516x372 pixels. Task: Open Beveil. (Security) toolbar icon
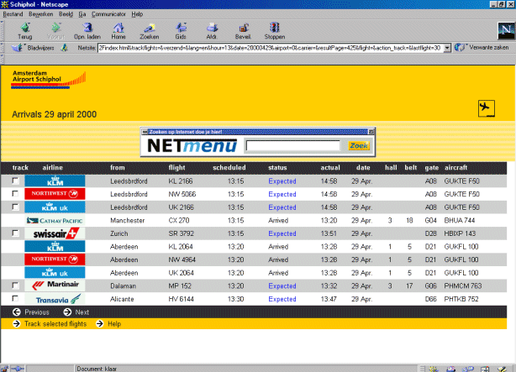[x=243, y=28]
